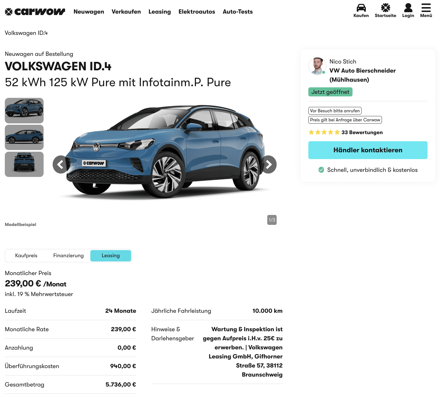Image resolution: width=440 pixels, height=397 pixels.
Task: Click the Hinweise & Darlehensgeber label
Action: [172, 334]
